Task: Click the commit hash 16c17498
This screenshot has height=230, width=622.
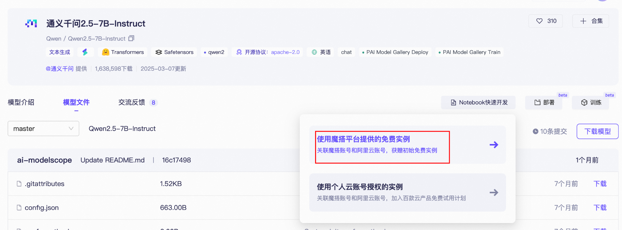Action: [x=176, y=160]
